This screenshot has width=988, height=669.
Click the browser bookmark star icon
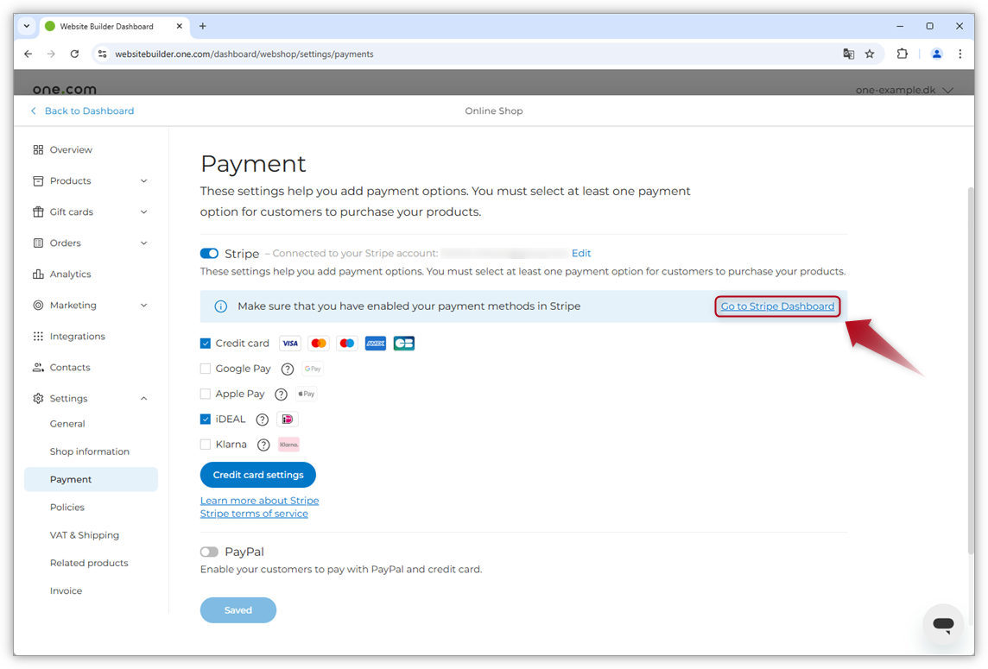870,54
